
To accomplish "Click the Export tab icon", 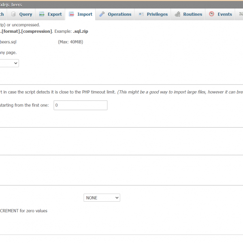I will 42,14.
